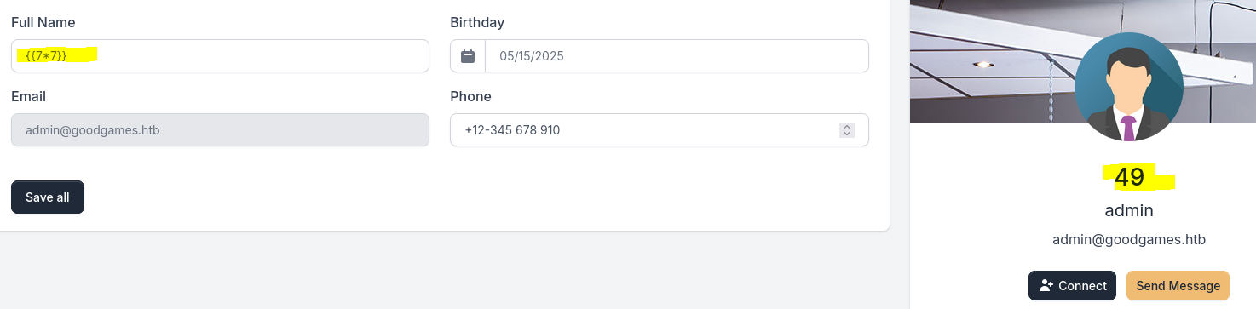Screen dimensions: 1256x309
Task: Click the Birthday label
Action: (x=477, y=22)
